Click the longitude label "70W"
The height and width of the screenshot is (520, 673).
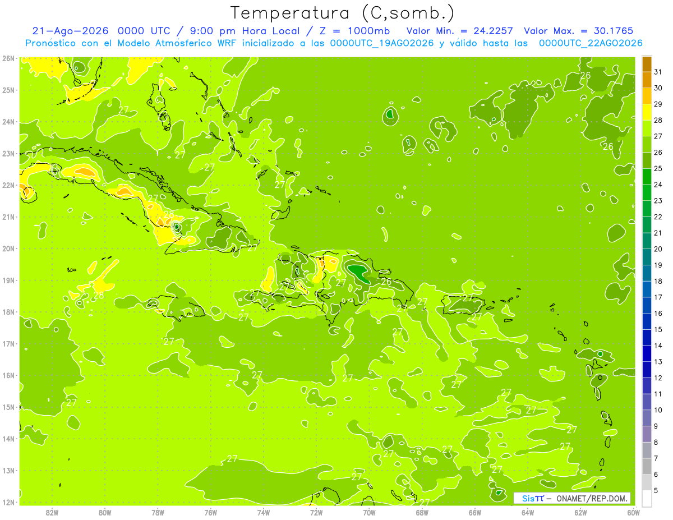click(x=369, y=512)
